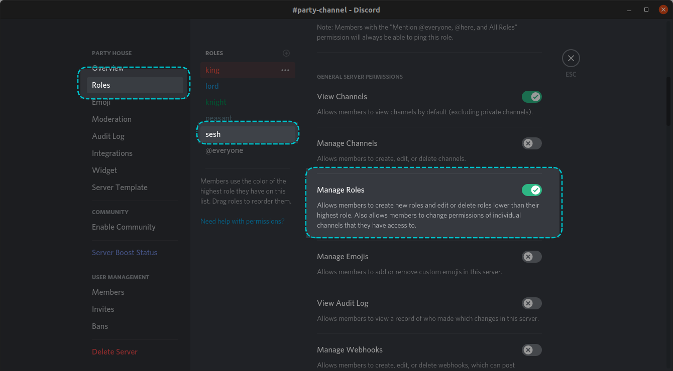Go to Audit Log settings
The image size is (673, 371).
click(108, 136)
